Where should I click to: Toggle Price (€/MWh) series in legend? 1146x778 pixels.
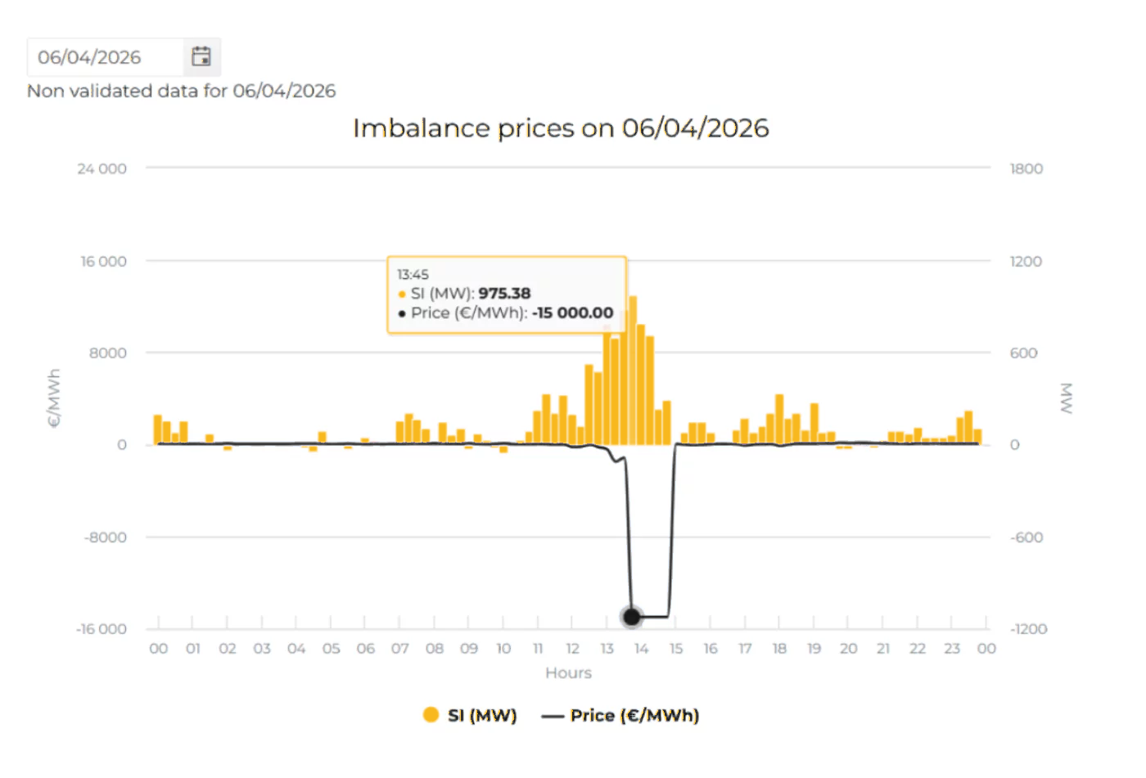click(620, 716)
